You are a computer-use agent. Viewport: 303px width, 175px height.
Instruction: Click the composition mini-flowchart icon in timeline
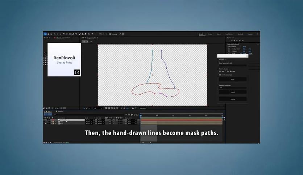coord(126,115)
